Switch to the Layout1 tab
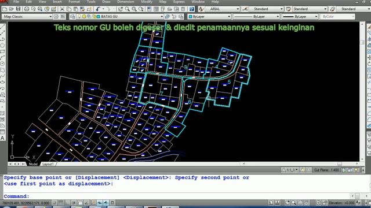 click(48, 164)
